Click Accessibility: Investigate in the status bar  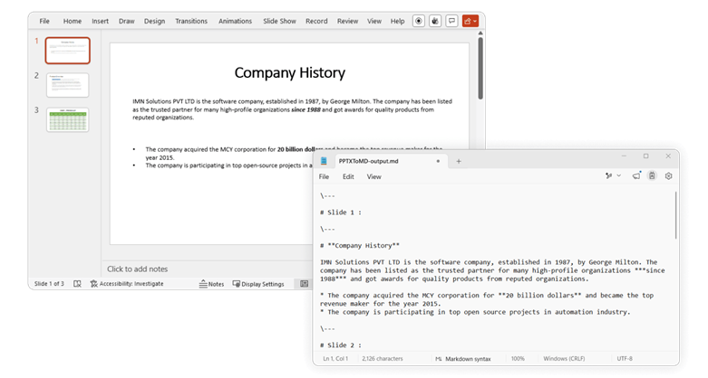pos(127,284)
